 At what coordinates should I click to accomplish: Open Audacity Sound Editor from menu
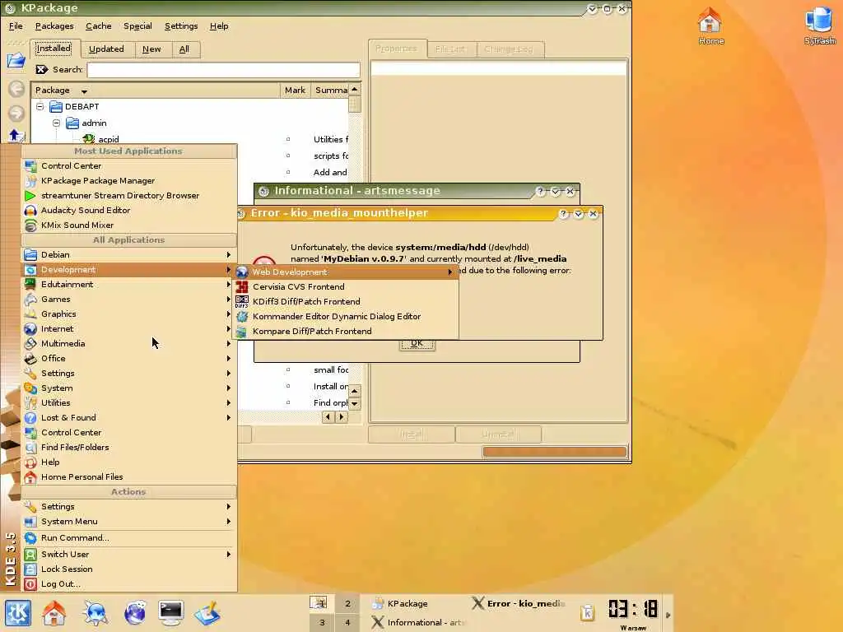click(129, 210)
